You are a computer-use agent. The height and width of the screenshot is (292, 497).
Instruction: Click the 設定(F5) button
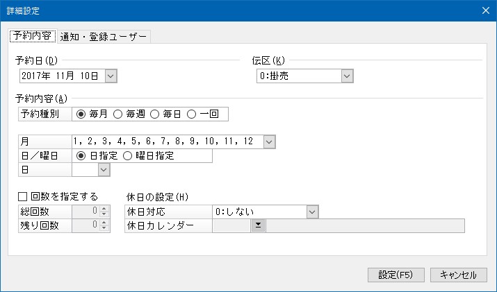click(396, 275)
